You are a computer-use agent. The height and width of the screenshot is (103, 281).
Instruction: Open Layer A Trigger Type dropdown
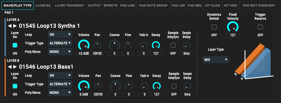point(60,43)
